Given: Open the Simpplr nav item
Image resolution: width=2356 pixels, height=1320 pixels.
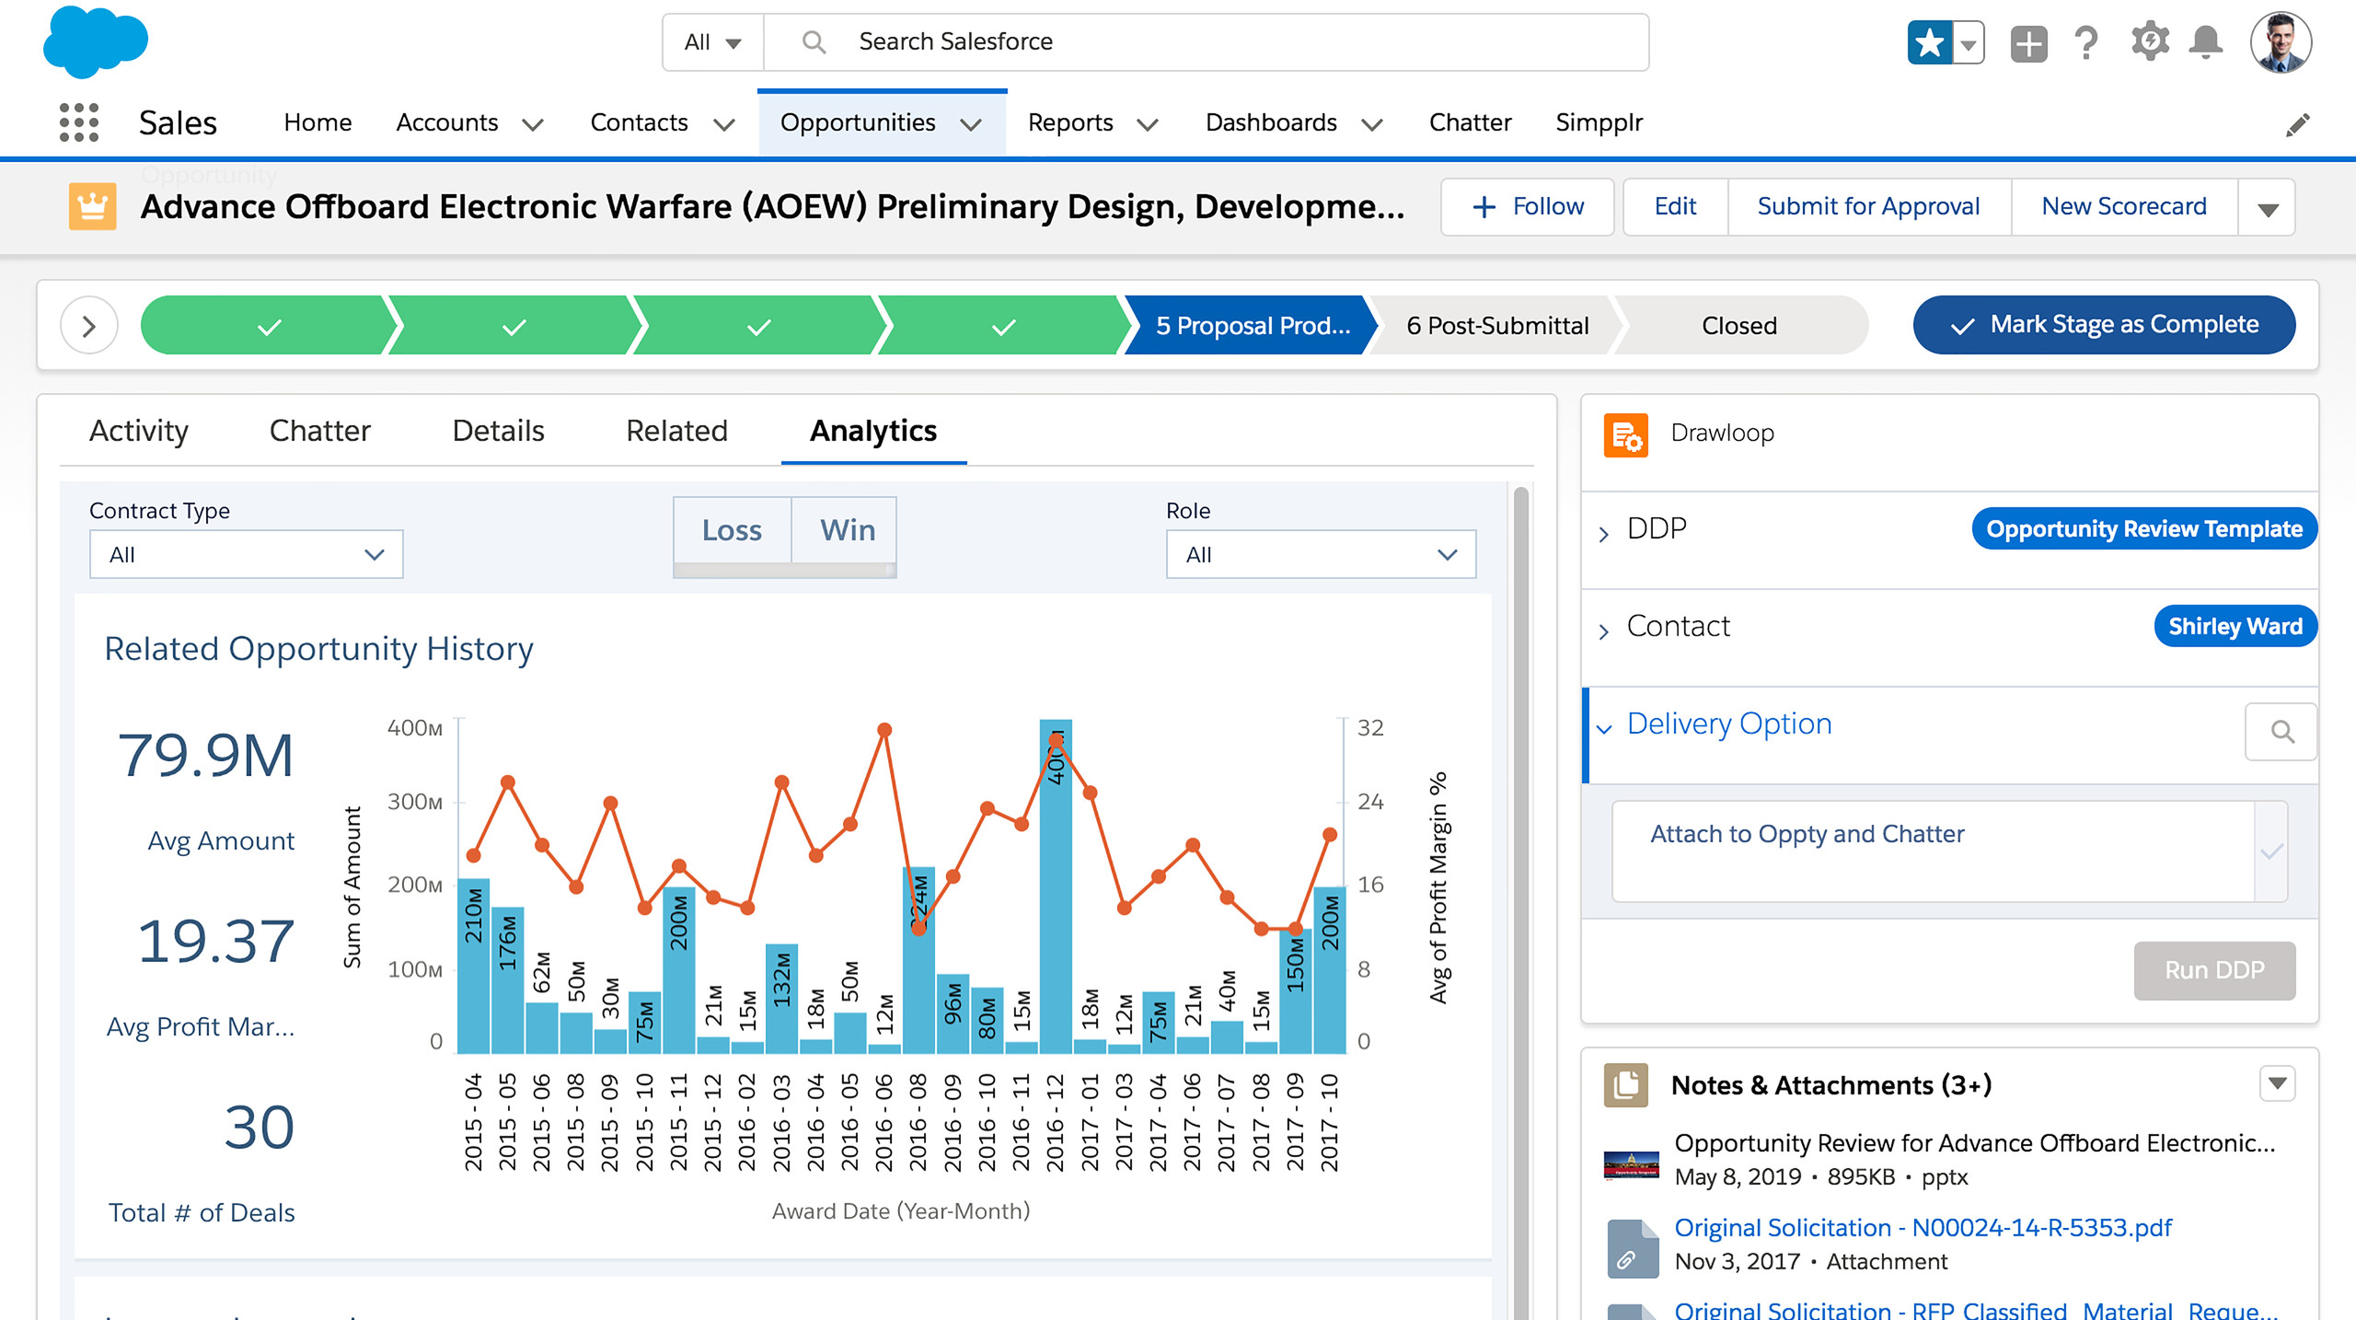Looking at the screenshot, I should (1599, 122).
